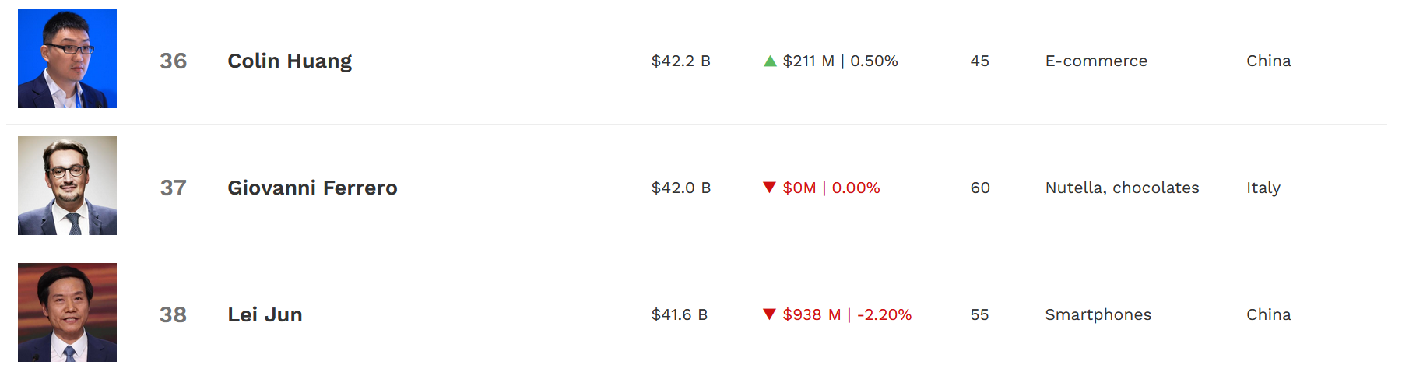Click the $211 M daily change figure

click(x=808, y=61)
